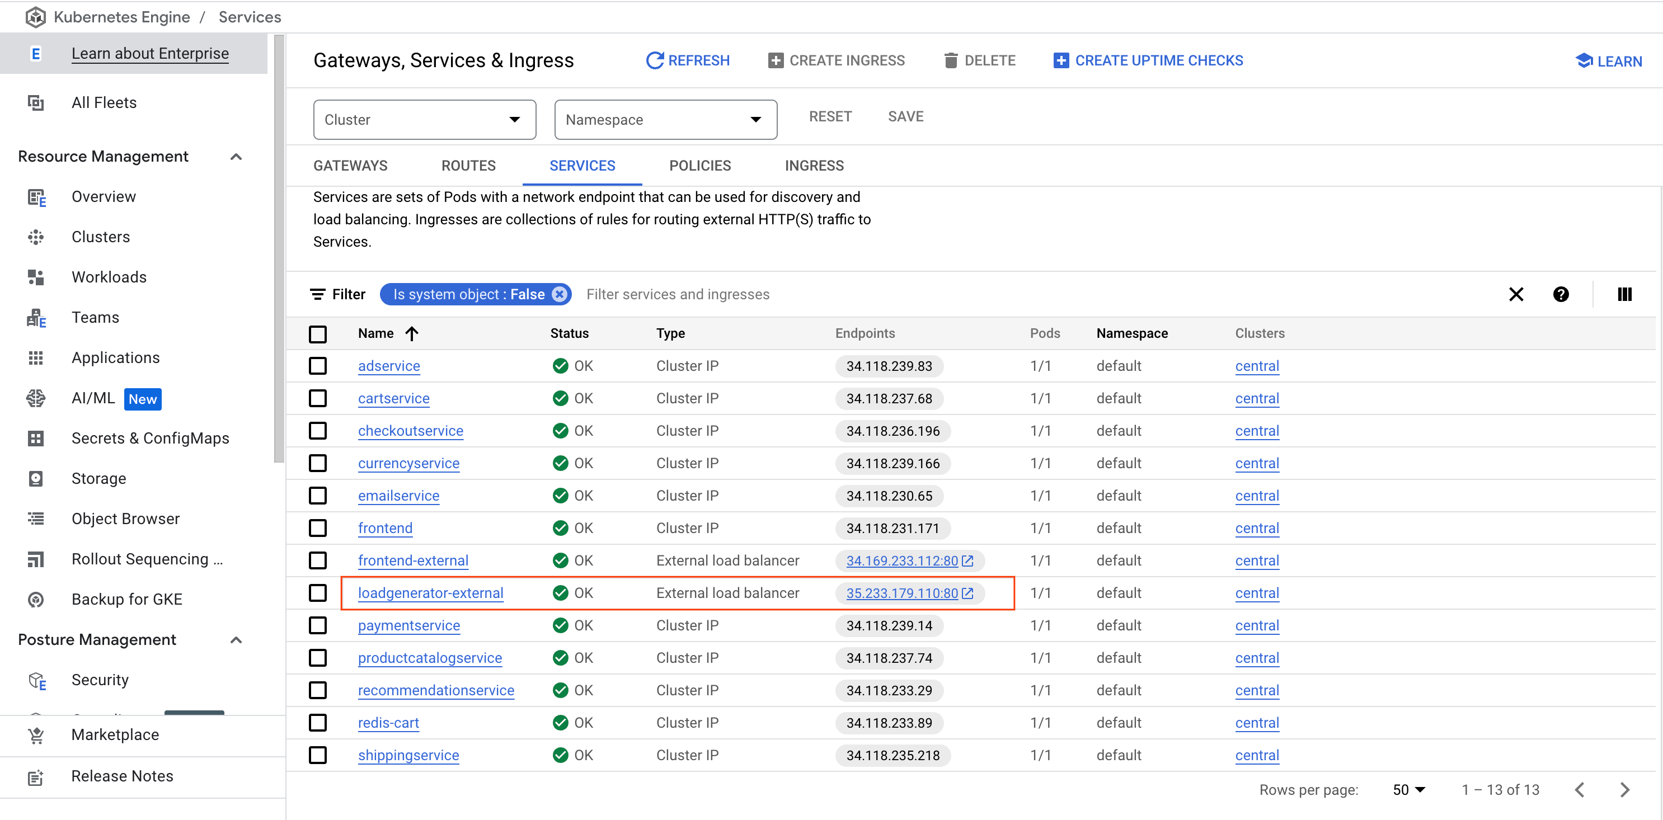1663x820 pixels.
Task: Click the sidebar vertical scrollbar
Action: tap(279, 248)
